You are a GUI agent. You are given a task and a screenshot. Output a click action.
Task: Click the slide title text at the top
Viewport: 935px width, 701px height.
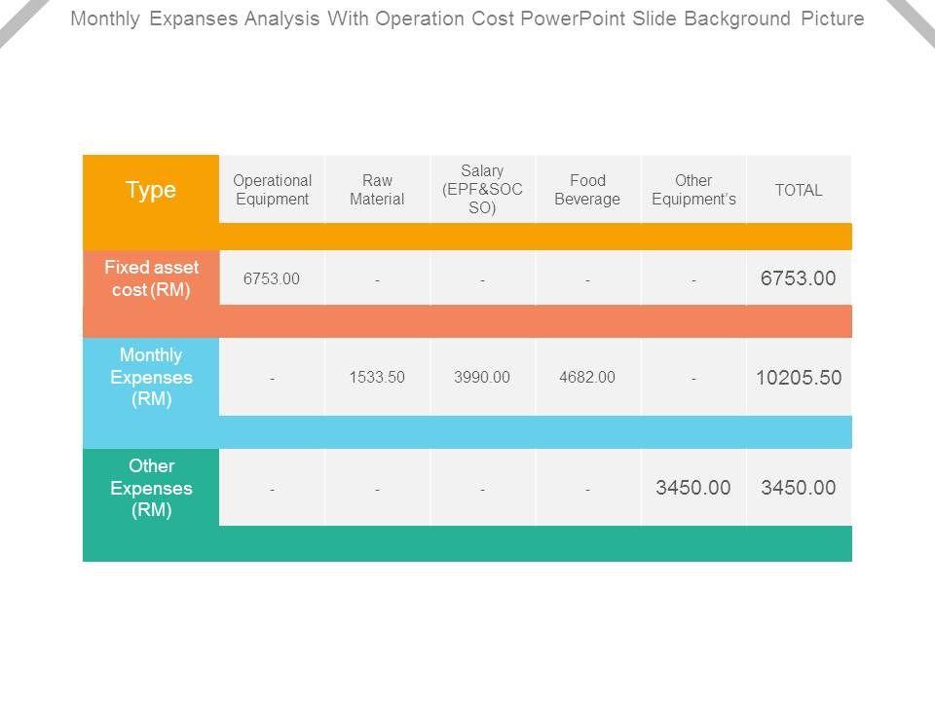pyautogui.click(x=467, y=19)
